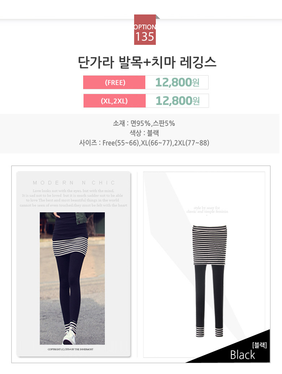Click the style by anny caption

click(207, 210)
